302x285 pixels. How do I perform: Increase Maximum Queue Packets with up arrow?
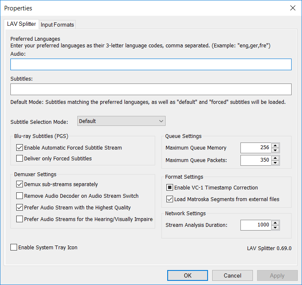click(x=275, y=158)
